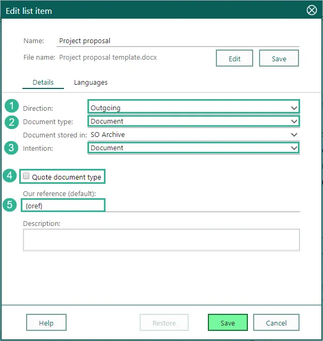Open Help for this dialog
This screenshot has height=341, width=323.
(x=46, y=323)
